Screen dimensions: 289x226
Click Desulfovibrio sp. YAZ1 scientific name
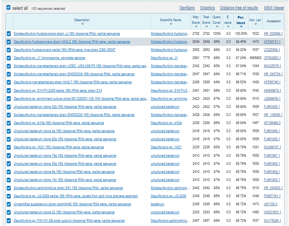tap(166, 147)
